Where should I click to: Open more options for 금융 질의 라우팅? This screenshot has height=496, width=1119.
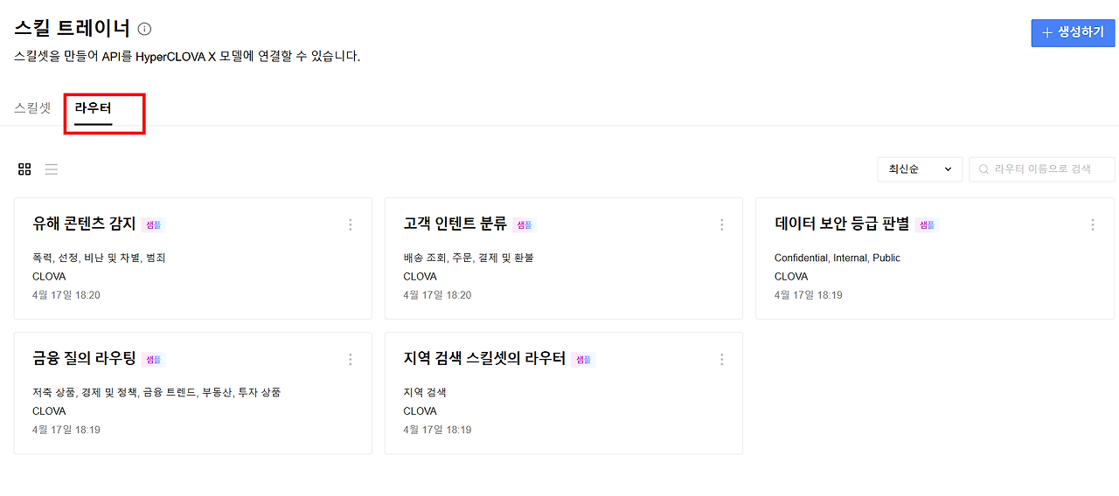(x=351, y=359)
